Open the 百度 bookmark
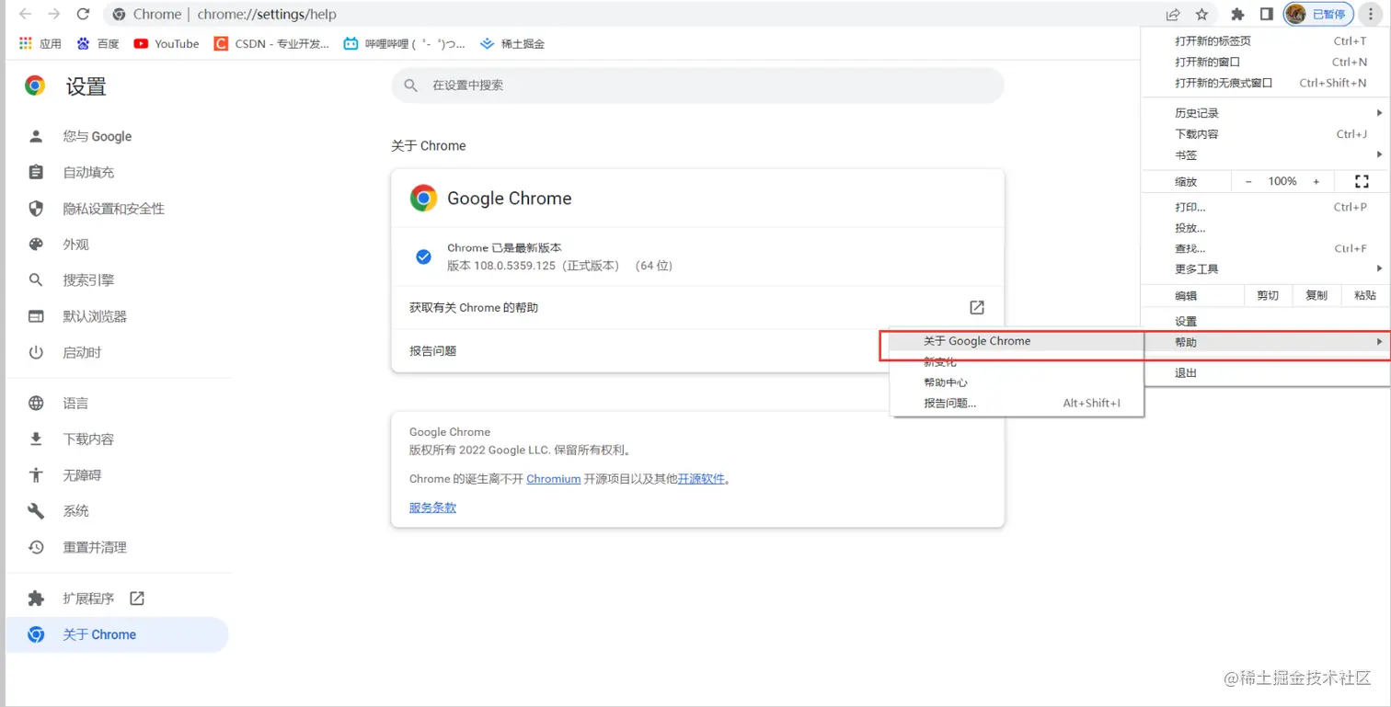The image size is (1391, 707). tap(98, 43)
